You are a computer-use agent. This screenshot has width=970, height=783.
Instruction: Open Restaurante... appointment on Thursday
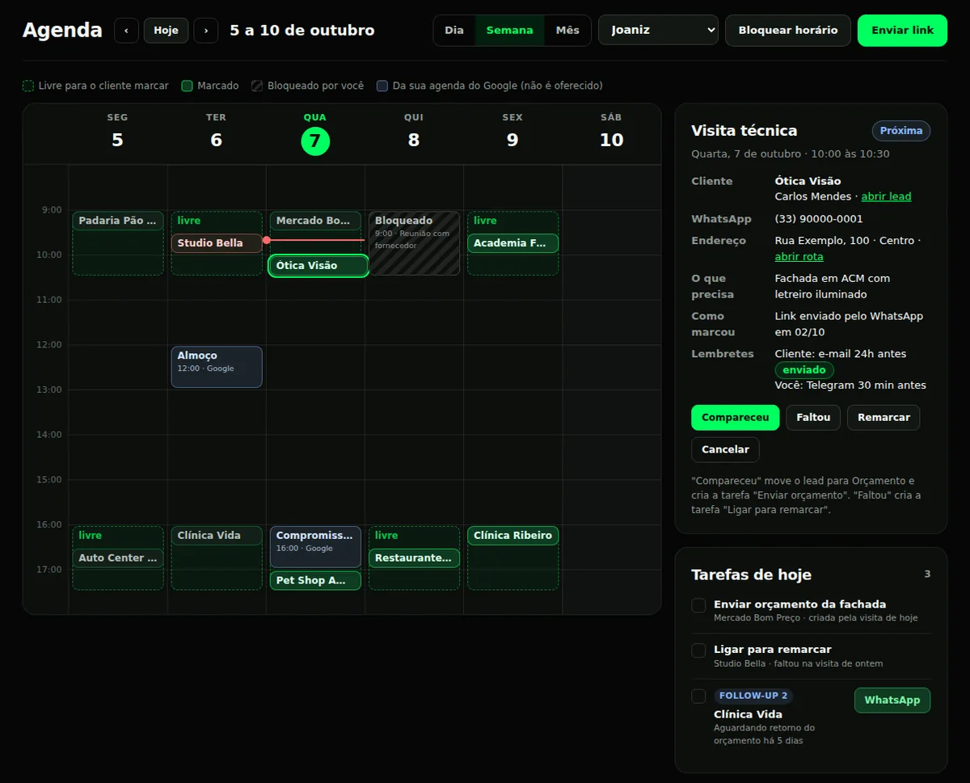tap(414, 558)
